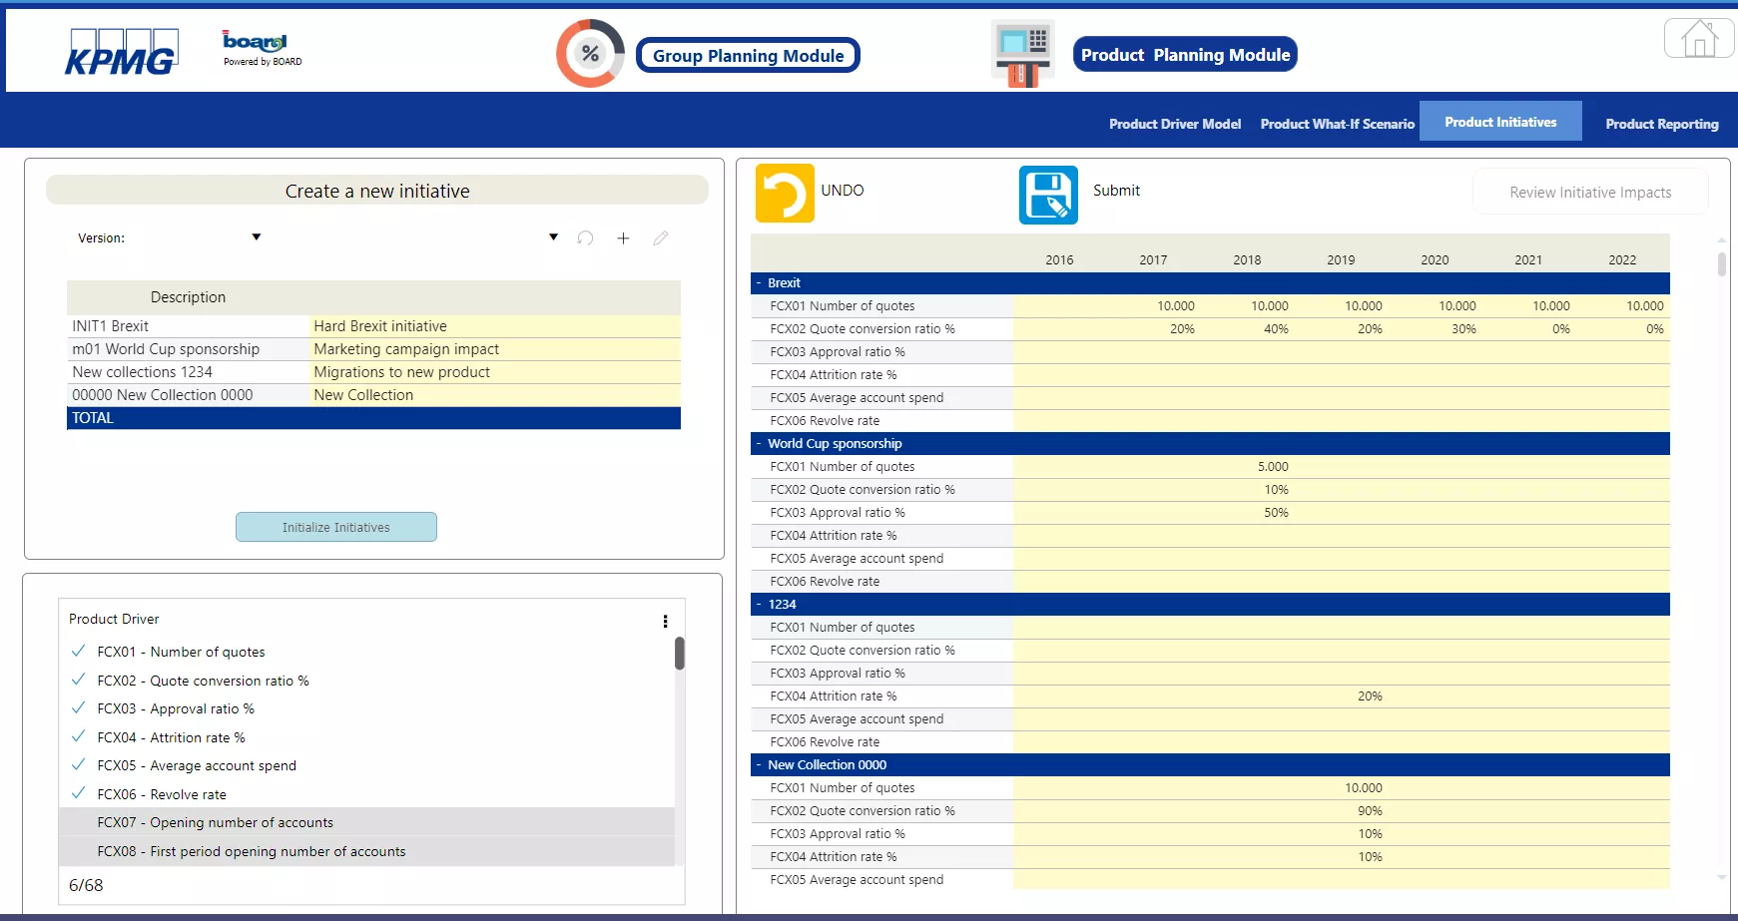Screen dimensions: 1738x921
Task: Click the Group Planning percent donut icon
Action: (590, 54)
